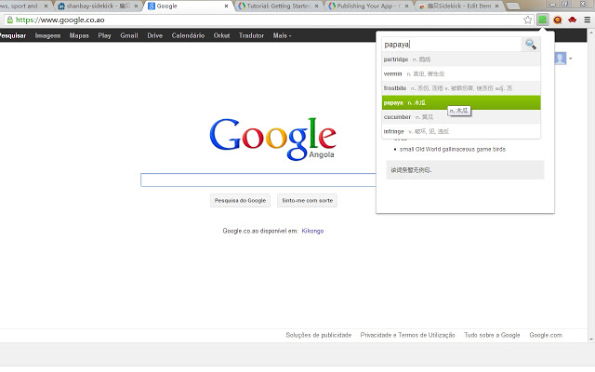The width and height of the screenshot is (595, 372).
Task: Close the Google tab
Action: [x=226, y=7]
